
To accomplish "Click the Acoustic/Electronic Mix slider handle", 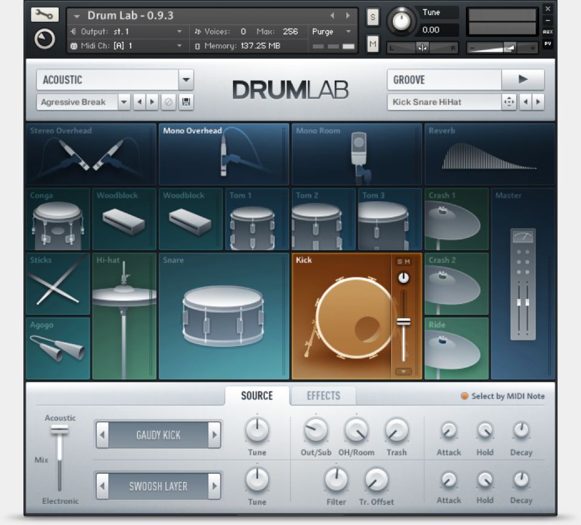I will (59, 430).
